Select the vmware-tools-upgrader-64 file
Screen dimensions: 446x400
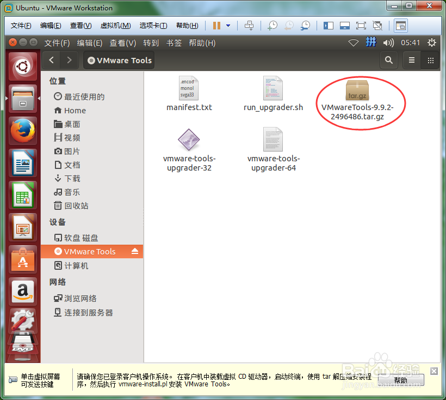274,150
